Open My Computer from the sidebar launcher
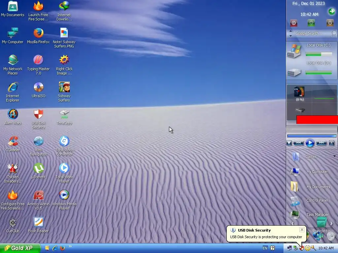The width and height of the screenshot is (338, 253). (x=309, y=171)
